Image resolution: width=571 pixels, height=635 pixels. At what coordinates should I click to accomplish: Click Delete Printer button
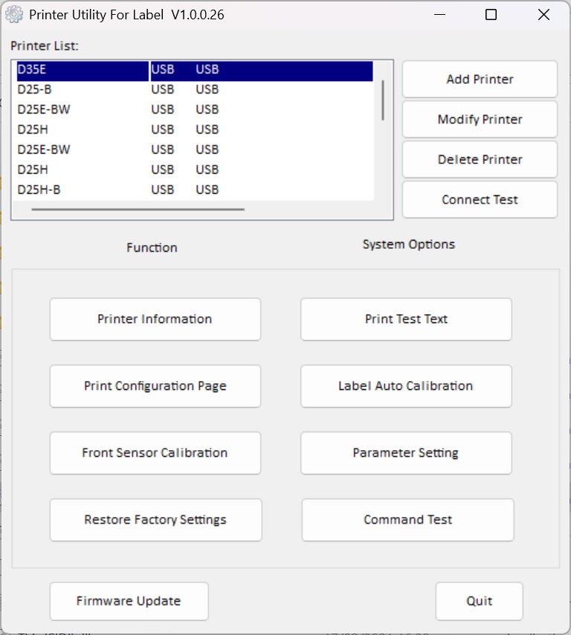point(480,160)
